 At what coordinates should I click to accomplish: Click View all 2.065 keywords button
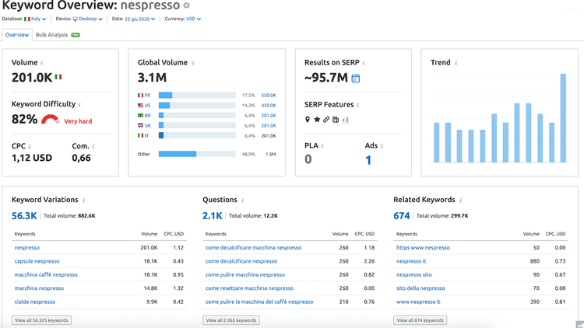point(231,320)
